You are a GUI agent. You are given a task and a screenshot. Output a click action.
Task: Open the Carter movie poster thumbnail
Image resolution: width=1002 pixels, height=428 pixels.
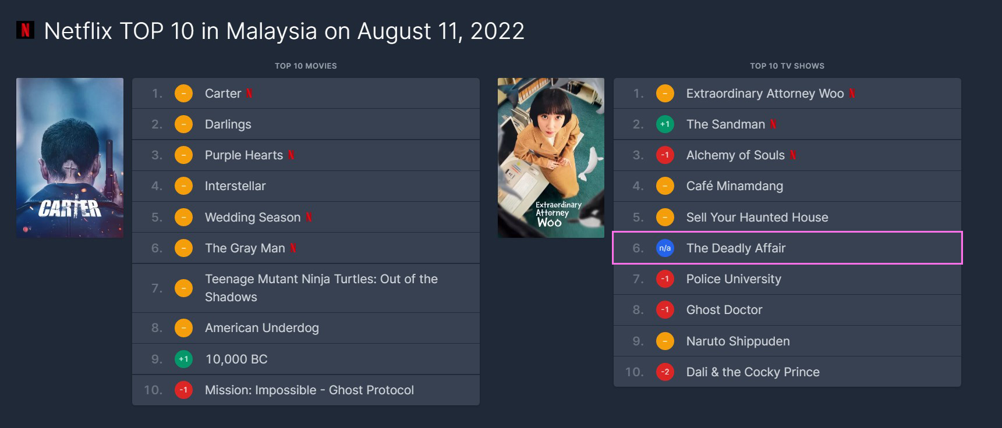(70, 158)
